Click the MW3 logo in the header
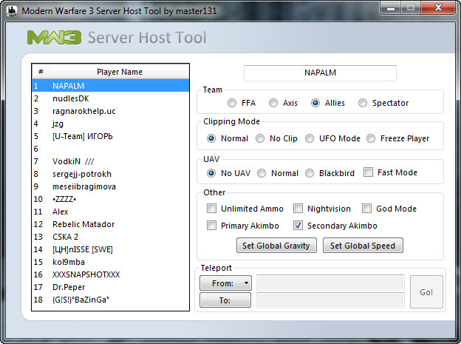This screenshot has height=344, width=461. tap(54, 38)
